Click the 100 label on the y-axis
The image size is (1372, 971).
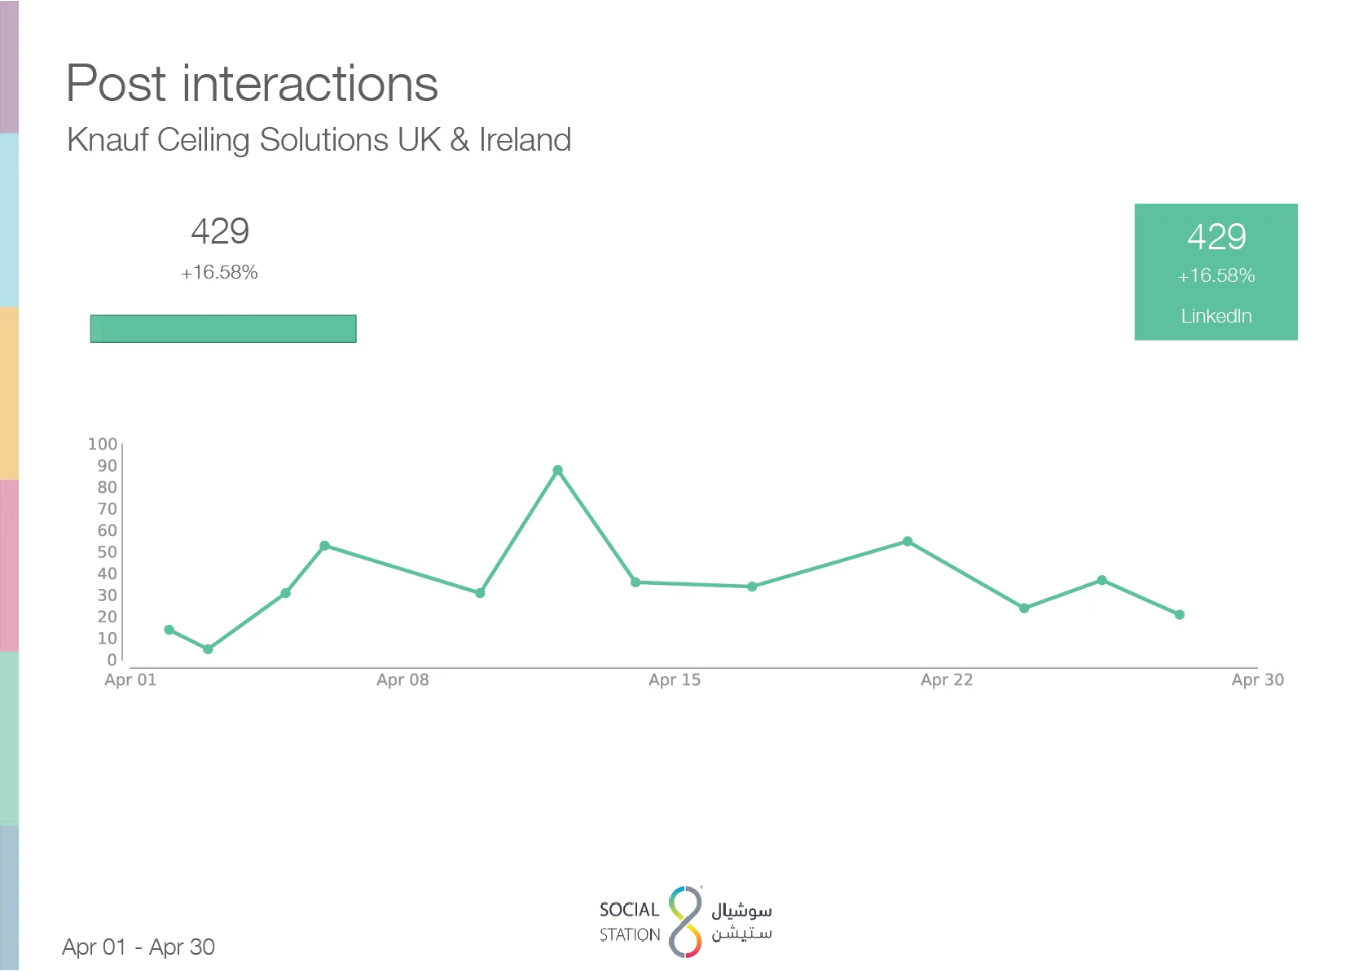(x=103, y=444)
